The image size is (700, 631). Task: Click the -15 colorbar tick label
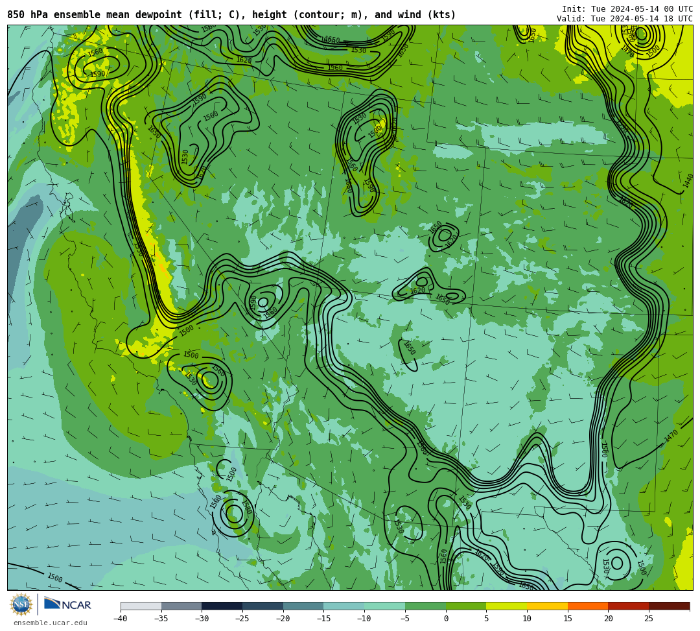click(323, 619)
